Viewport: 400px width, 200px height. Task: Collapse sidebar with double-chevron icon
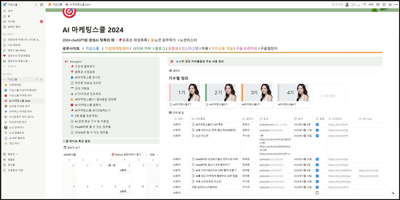tap(36, 4)
